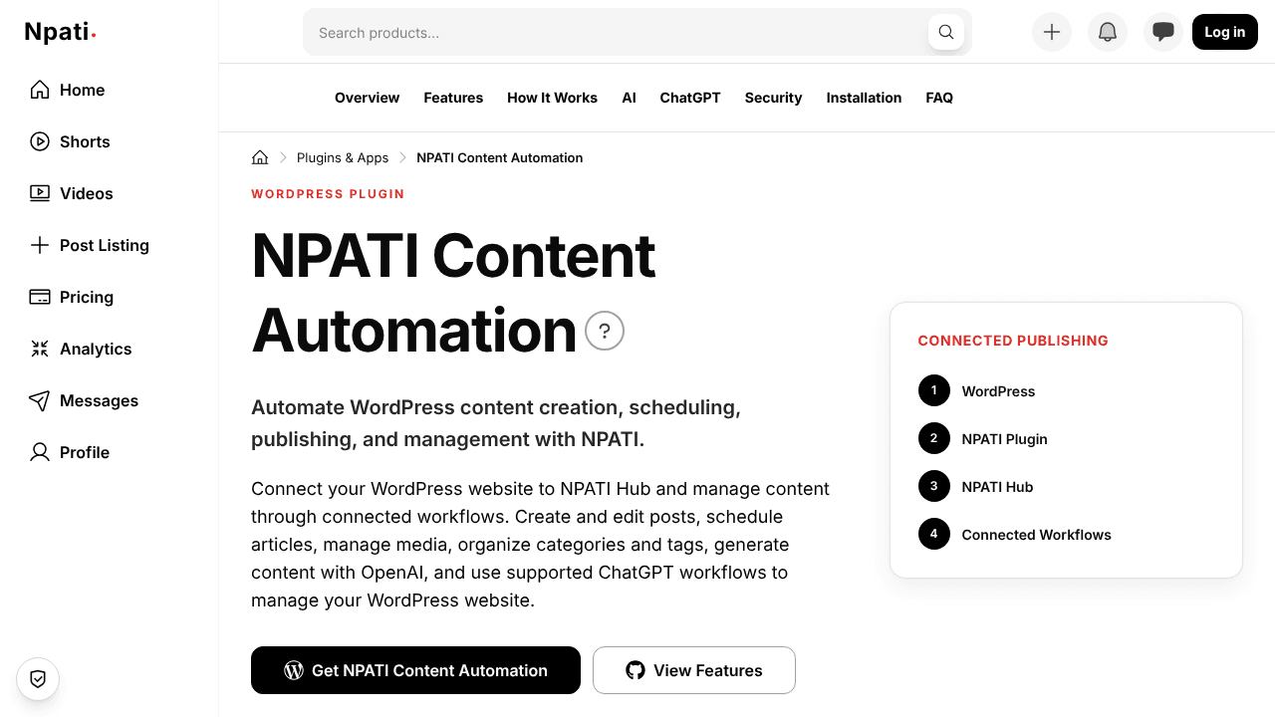The image size is (1275, 717).
Task: Click the question mark help icon by title
Action: [x=605, y=331]
